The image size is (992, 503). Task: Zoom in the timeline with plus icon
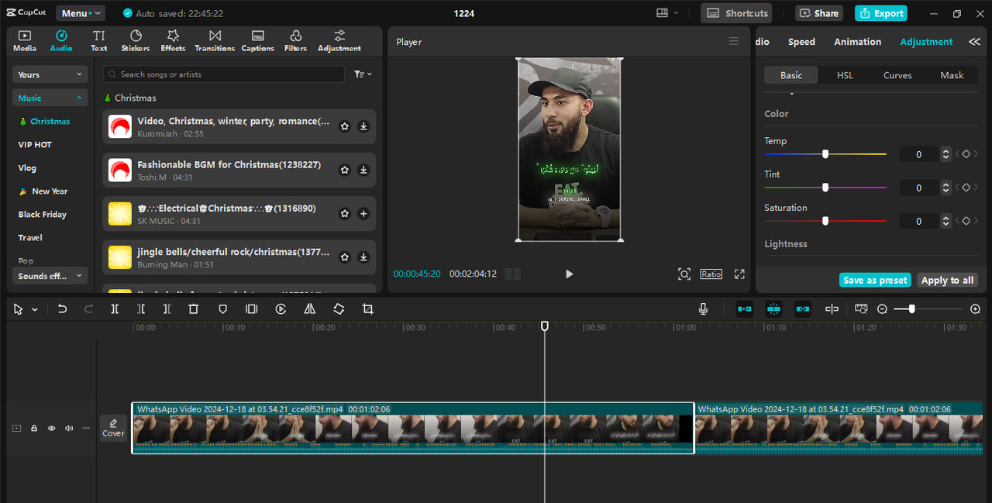coord(975,308)
